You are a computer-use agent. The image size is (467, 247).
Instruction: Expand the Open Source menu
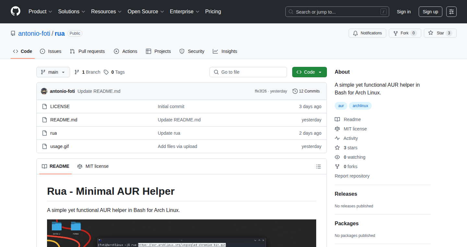146,12
